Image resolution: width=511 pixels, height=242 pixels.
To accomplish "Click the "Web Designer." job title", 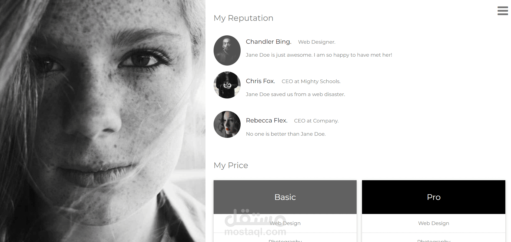I will click(317, 42).
